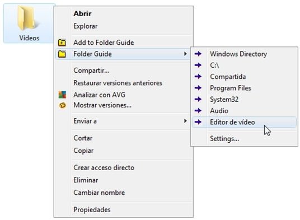This screenshot has width=300, height=220.
Task: Expand the Enviar a submenu arrow
Action: [x=185, y=121]
